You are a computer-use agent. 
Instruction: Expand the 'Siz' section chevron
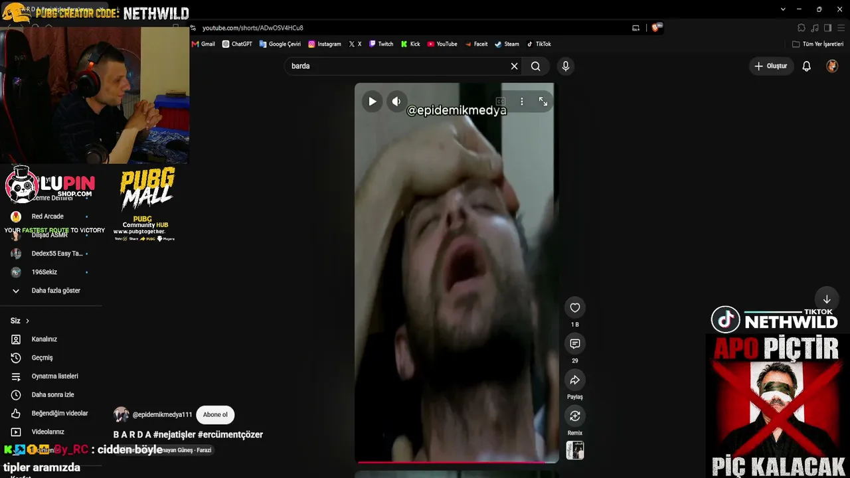(27, 321)
